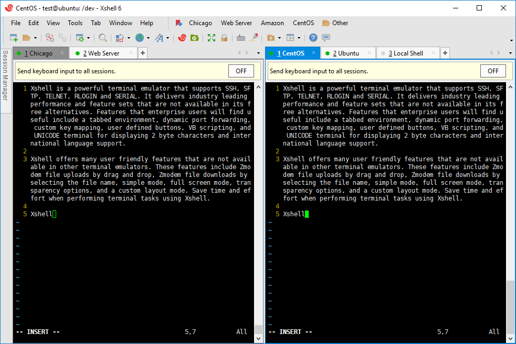Toggle the right pane's send-to-all-sessions OFF button

tap(493, 71)
